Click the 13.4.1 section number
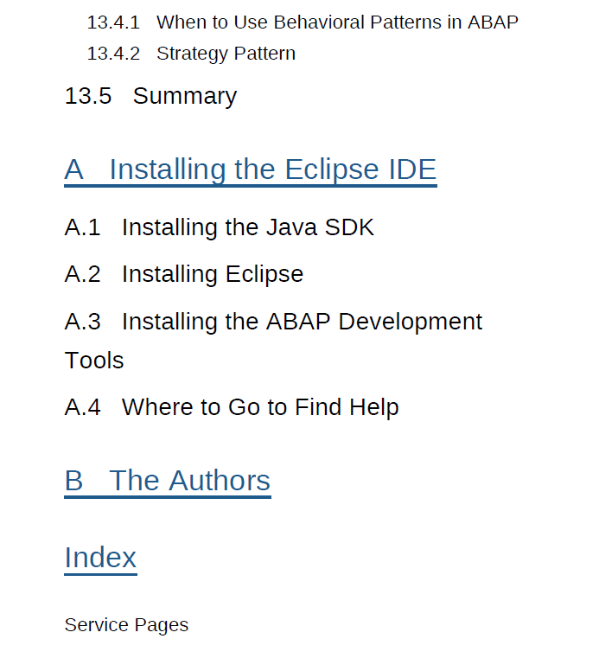The image size is (599, 658). (112, 22)
